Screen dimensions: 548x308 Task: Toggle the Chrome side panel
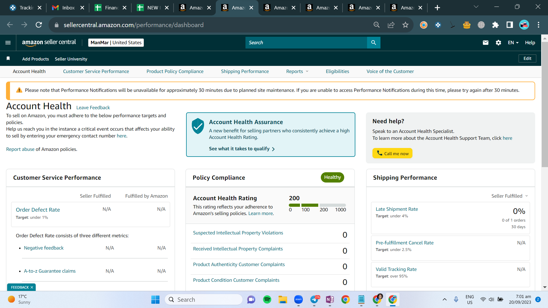510,25
